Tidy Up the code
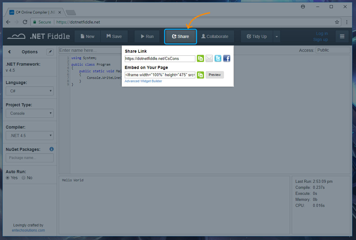 (257, 36)
